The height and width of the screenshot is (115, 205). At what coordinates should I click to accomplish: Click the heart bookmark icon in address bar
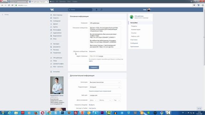(194, 5)
